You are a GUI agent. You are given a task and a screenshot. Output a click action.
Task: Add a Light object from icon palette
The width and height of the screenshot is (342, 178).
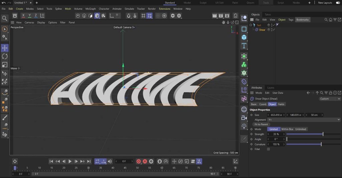[244, 126]
